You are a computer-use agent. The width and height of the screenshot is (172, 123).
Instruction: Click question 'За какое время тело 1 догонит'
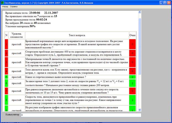[x=77, y=83]
